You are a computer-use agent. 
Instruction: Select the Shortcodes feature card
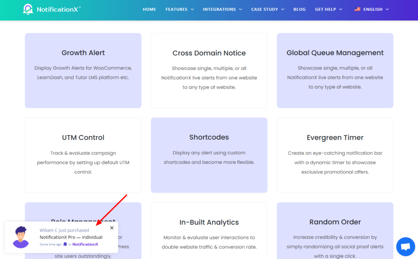[209, 155]
